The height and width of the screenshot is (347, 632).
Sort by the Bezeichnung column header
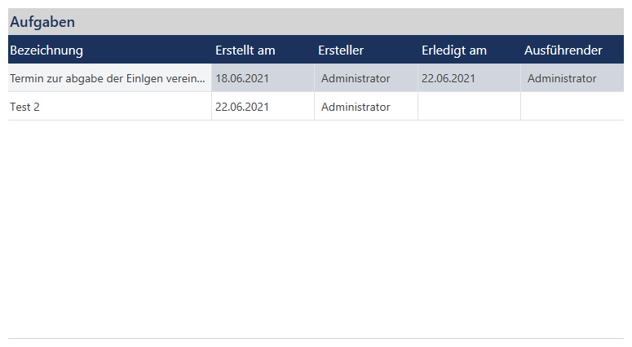click(46, 51)
